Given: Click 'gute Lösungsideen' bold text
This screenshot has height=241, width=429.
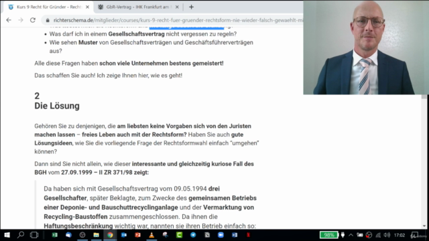Looking at the screenshot, I should [x=139, y=139].
